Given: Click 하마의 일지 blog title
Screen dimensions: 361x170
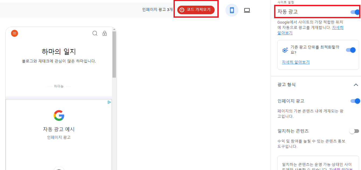Looking at the screenshot, I should pyautogui.click(x=59, y=51).
